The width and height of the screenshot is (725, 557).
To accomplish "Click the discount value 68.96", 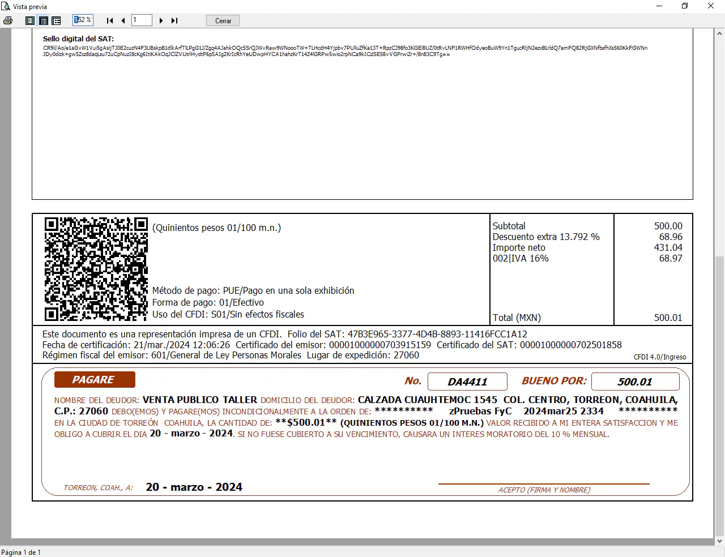I will (671, 237).
